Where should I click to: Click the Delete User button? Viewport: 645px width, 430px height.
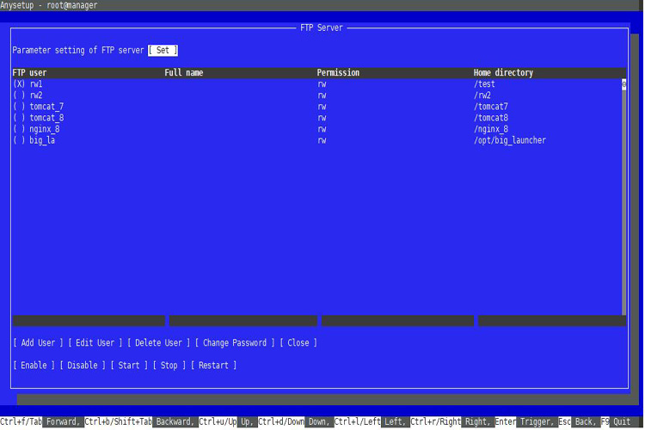[x=158, y=343]
